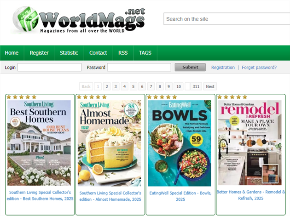This screenshot has width=290, height=216.
Task: Open Better Homes & Gardens Remodel title link
Action: coord(251,195)
